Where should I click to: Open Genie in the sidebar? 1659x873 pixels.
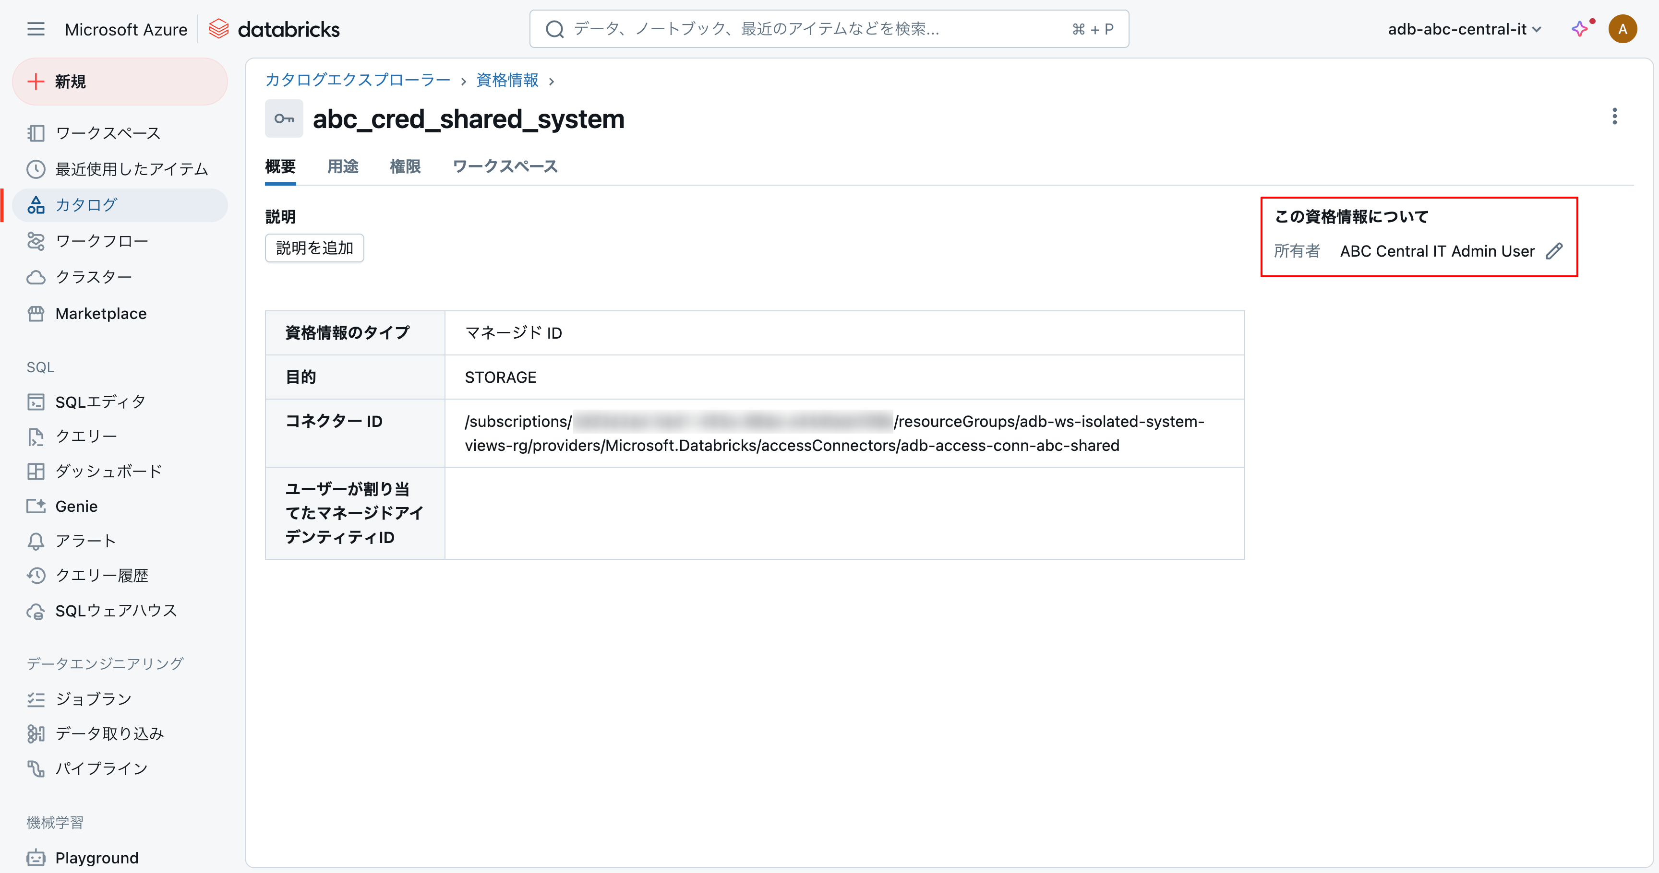76,507
